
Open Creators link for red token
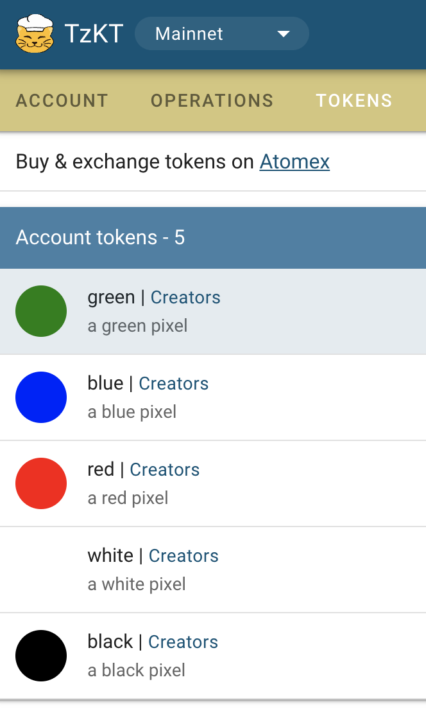(x=165, y=470)
